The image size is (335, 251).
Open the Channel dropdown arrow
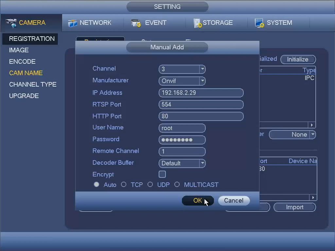pos(202,69)
